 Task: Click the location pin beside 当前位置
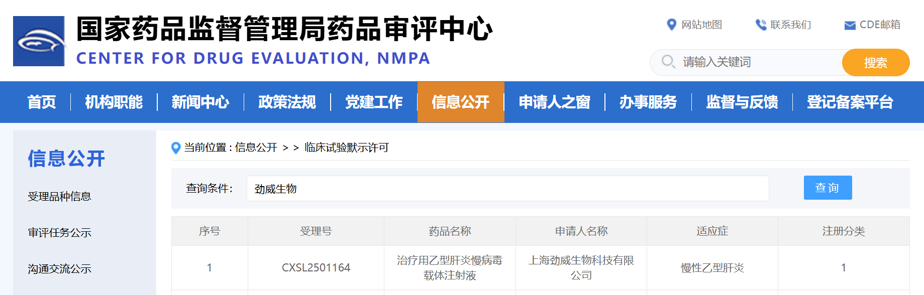point(176,148)
